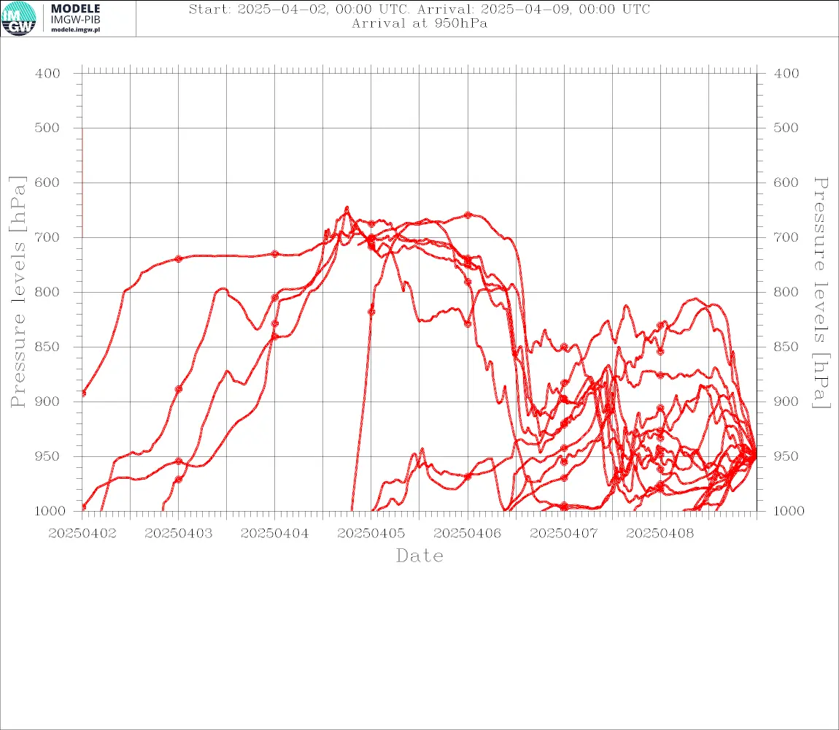Viewport: 839px width, 730px height.
Task: Click right axis value 400
Action: click(786, 74)
